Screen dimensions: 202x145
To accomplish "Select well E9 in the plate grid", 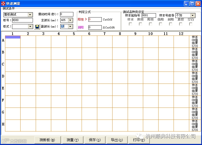I will click(135, 89).
